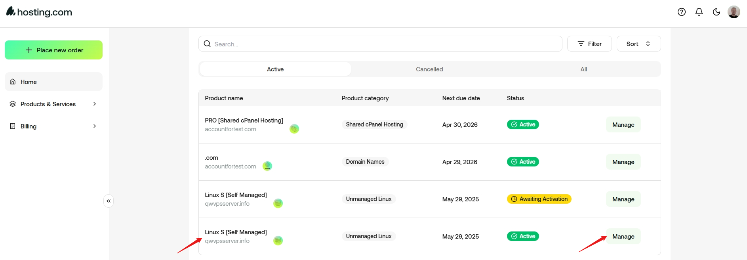The height and width of the screenshot is (260, 747).
Task: Click the .com product name
Action: point(212,158)
